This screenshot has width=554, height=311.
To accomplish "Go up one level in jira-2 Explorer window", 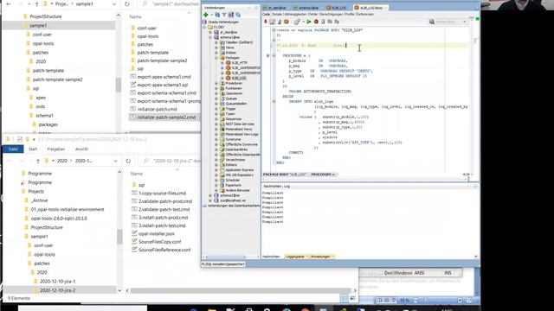I will pos(38,161).
